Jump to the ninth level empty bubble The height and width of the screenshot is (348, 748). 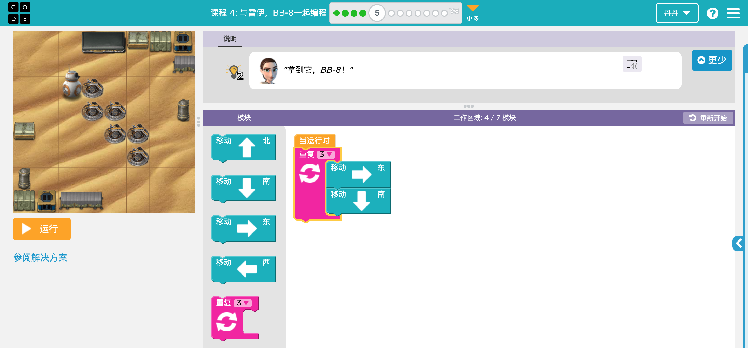418,13
